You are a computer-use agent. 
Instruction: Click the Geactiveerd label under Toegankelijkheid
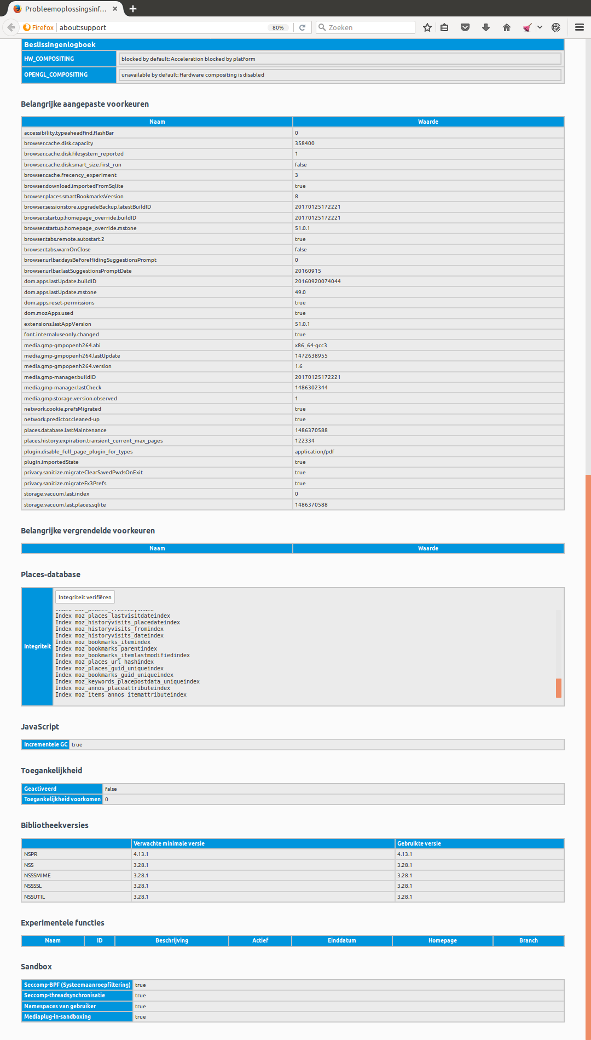pos(62,789)
